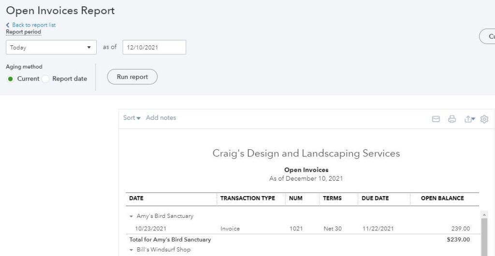Collapse the Bill's Windsurf Shop group
The height and width of the screenshot is (256, 495).
tap(131, 250)
